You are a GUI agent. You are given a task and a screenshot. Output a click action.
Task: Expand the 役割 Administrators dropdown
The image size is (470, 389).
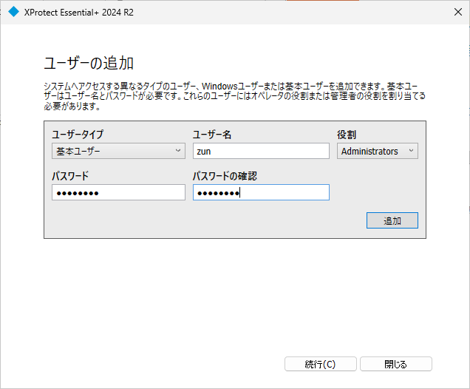click(378, 151)
